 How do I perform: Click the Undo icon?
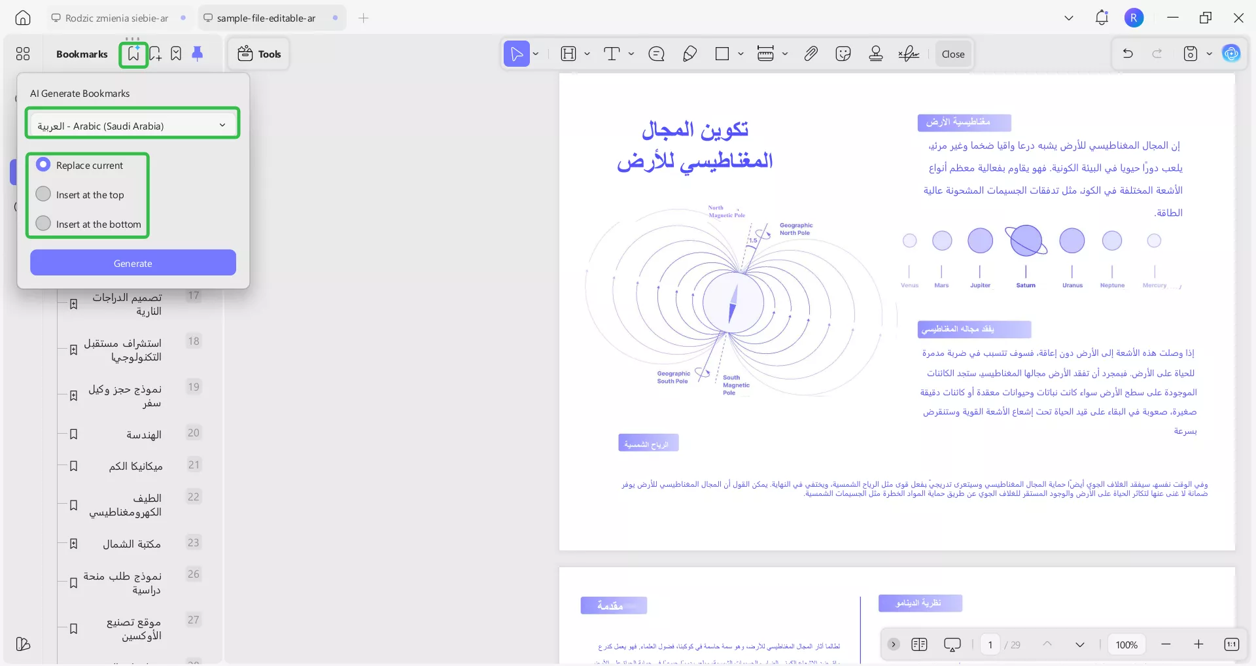pos(1128,54)
